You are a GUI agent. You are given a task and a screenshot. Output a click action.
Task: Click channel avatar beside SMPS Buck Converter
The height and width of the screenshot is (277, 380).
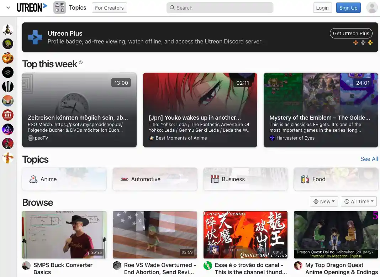pyautogui.click(x=26, y=266)
